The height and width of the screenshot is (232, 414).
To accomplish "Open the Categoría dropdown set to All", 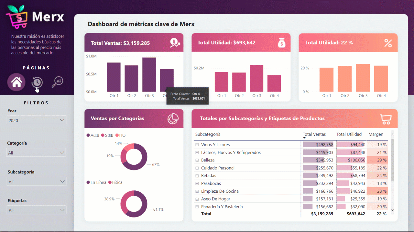I will [37, 152].
